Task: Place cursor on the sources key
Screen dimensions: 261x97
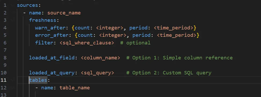Action: [28, 5]
